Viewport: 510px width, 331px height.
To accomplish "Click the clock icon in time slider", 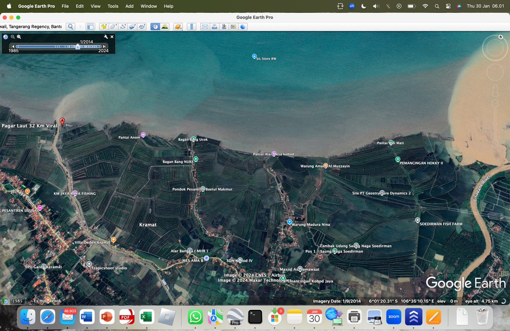I will (6, 37).
